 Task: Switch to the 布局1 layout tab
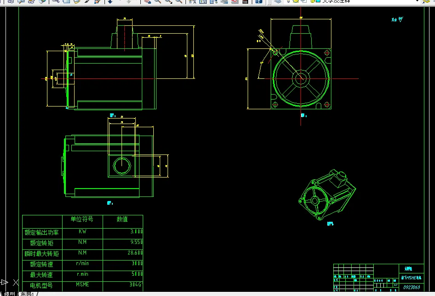tap(27, 294)
